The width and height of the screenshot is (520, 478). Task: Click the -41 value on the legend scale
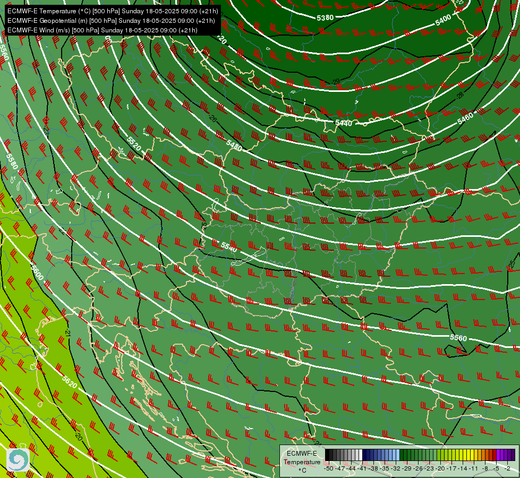[362, 469]
